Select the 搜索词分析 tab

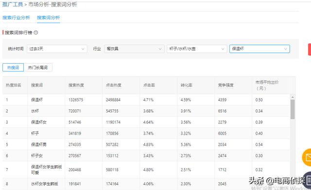point(49,17)
